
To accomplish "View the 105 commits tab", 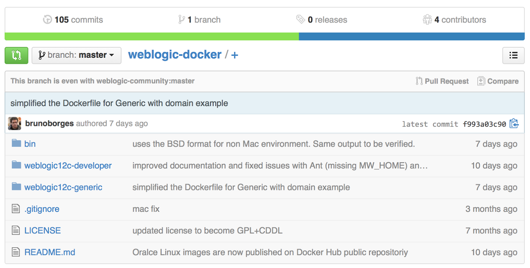I will click(73, 20).
